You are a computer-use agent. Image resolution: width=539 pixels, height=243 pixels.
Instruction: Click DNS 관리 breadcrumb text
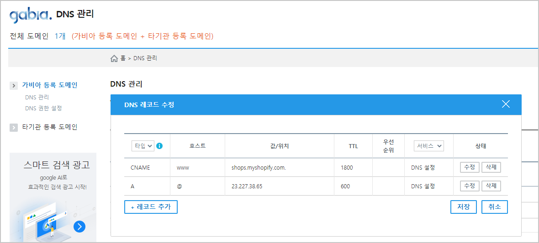click(145, 58)
